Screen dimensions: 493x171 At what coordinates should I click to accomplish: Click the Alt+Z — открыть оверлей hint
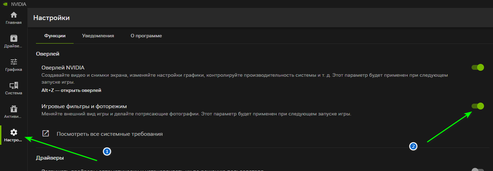[x=71, y=91]
